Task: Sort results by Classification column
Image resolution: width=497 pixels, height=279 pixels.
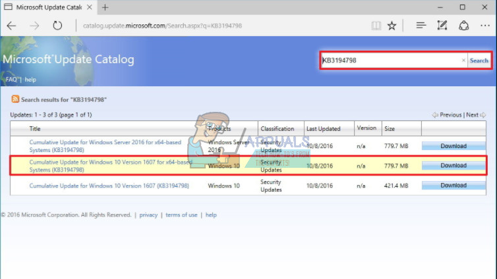Action: click(278, 129)
